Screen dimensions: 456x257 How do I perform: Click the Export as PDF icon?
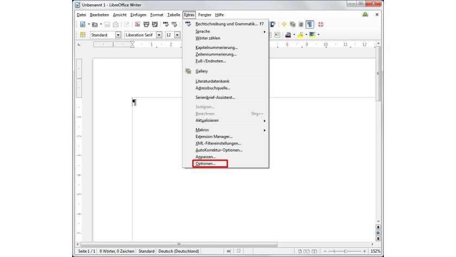coord(137,24)
